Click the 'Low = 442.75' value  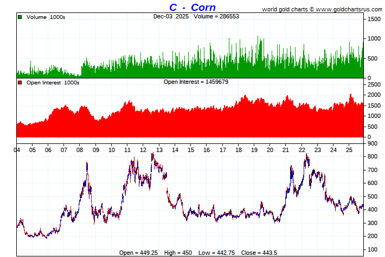tap(216, 253)
